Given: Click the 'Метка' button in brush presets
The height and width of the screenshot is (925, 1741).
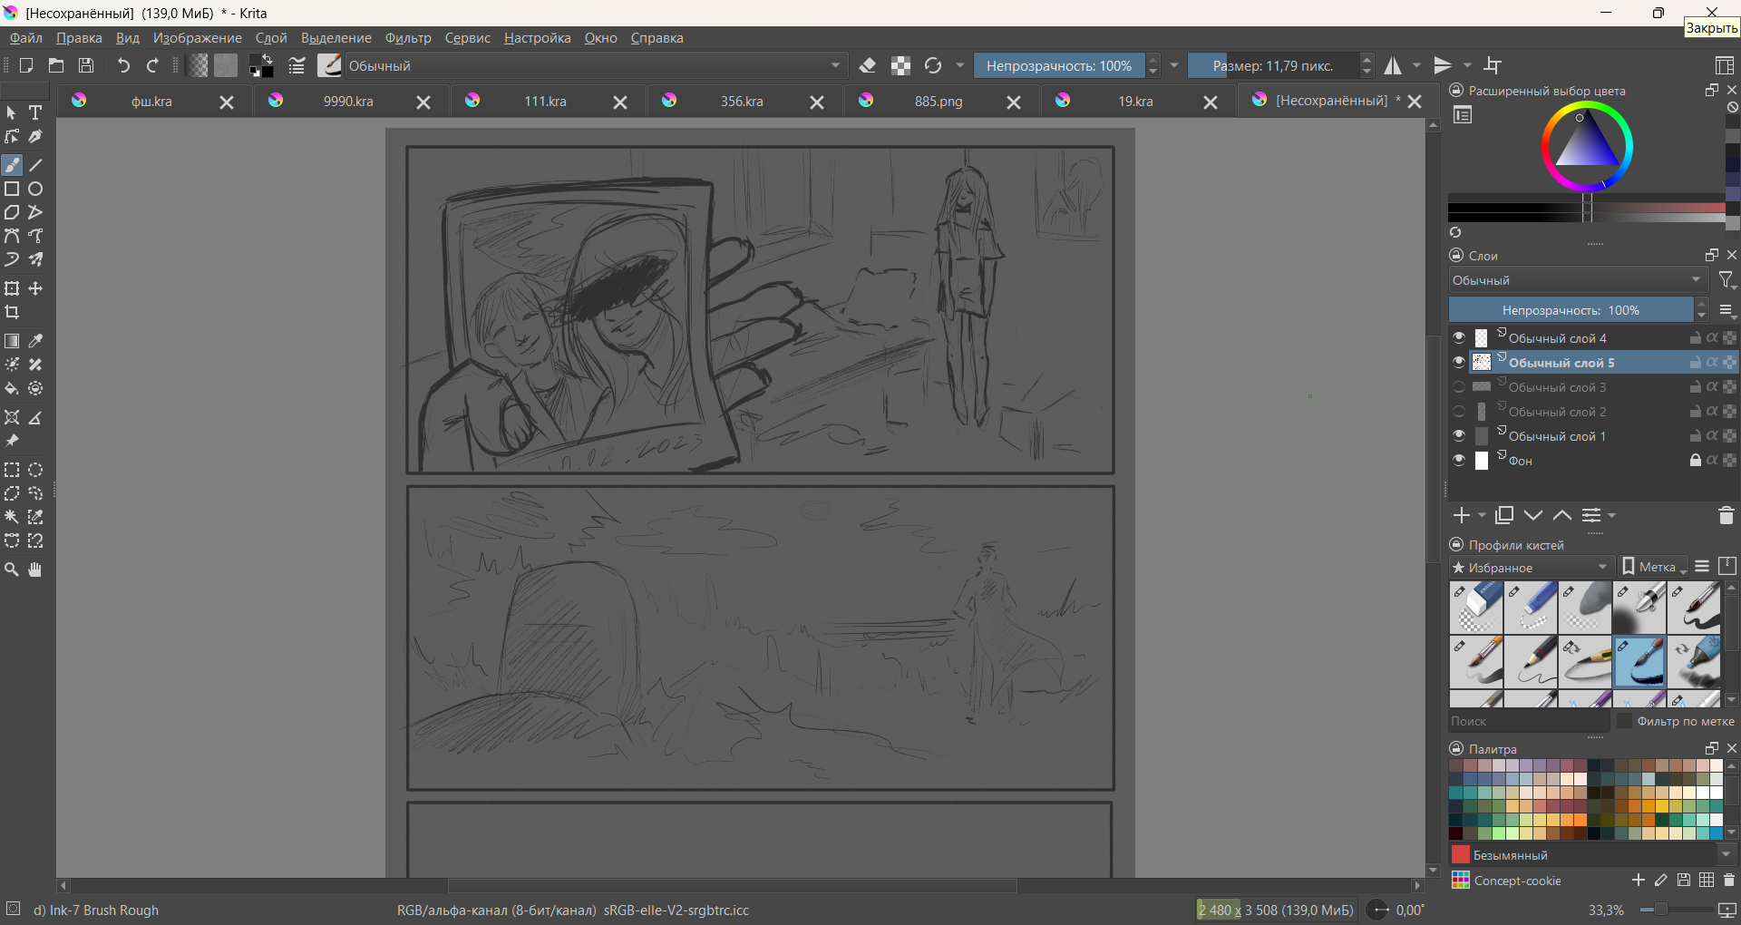Looking at the screenshot, I should 1655,567.
